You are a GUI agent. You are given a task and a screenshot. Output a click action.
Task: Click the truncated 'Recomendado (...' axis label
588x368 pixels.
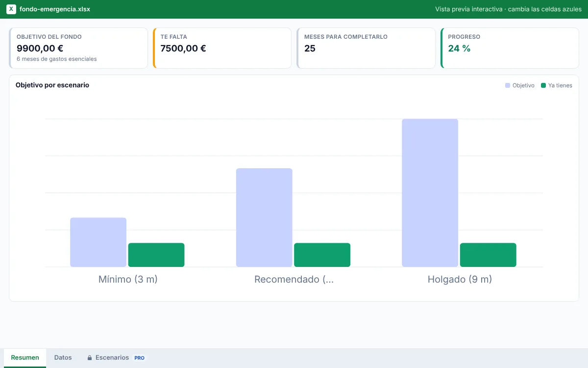click(x=294, y=279)
